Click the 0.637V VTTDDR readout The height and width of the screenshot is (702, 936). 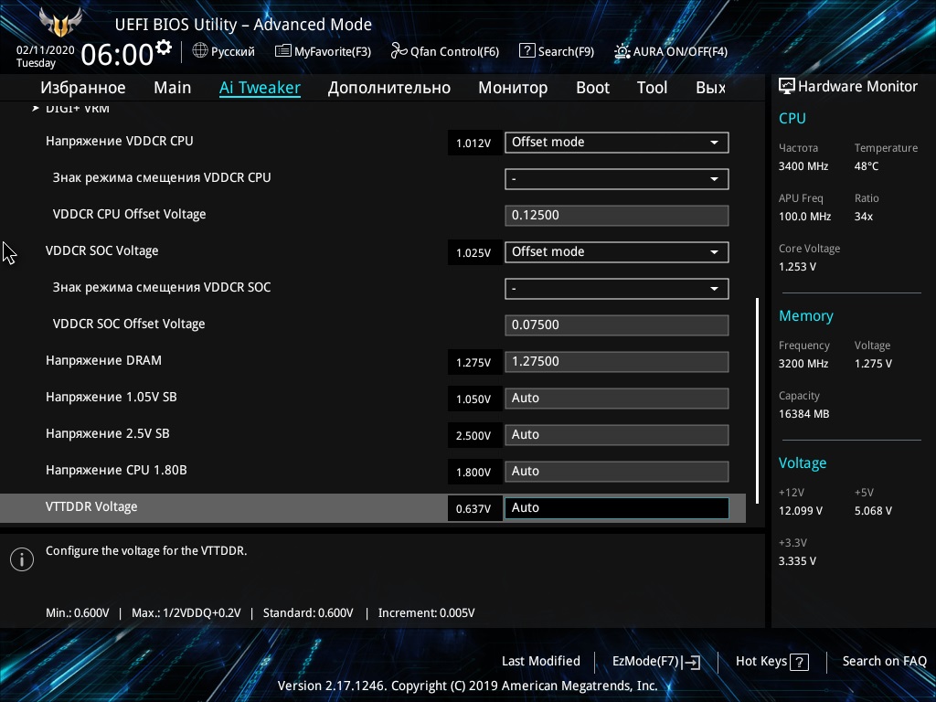473,509
